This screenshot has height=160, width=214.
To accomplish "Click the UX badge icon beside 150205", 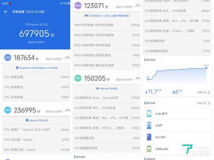I will (78, 78).
